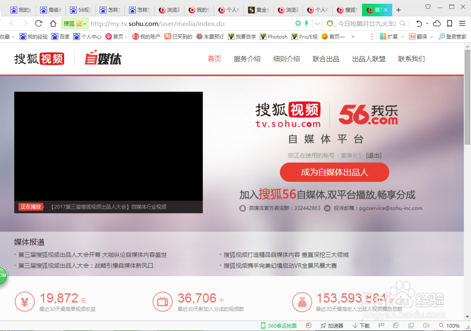Image resolution: width=471 pixels, height=331 pixels.
Task: Open the skin shirt icon in titlebar
Action: pos(428,7)
